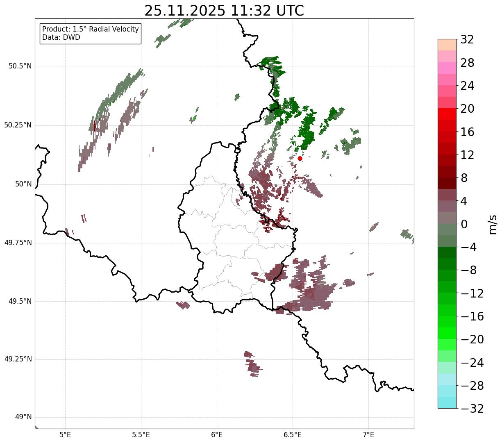
Task: Click the colorbar value 24
Action: coord(467,86)
